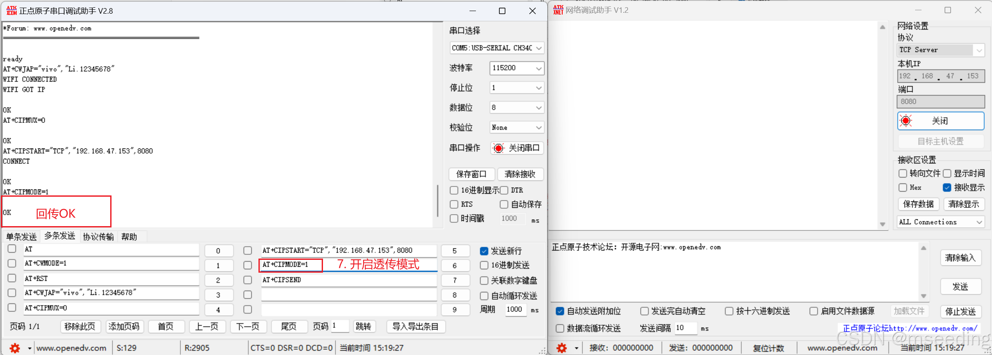Click red indicator icon on network 关闭 button
Viewport: 992px width, 355px height.
click(x=906, y=121)
